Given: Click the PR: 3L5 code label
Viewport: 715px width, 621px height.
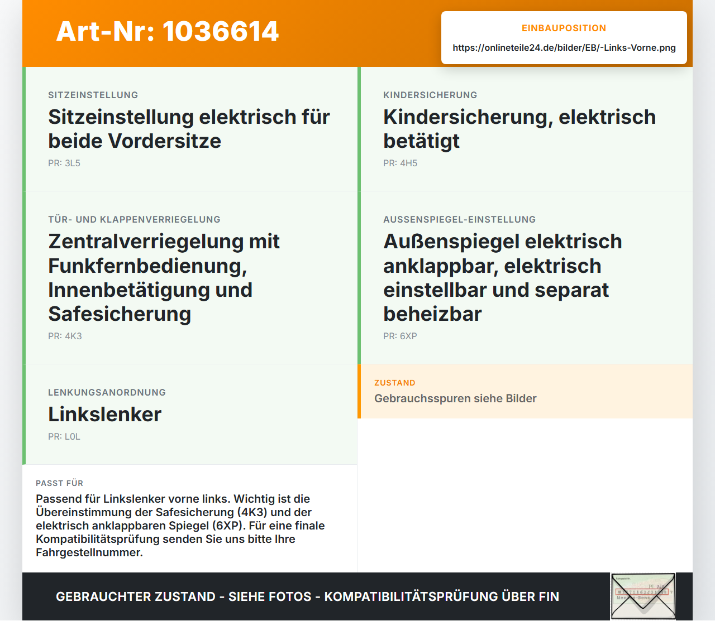Looking at the screenshot, I should coord(64,163).
